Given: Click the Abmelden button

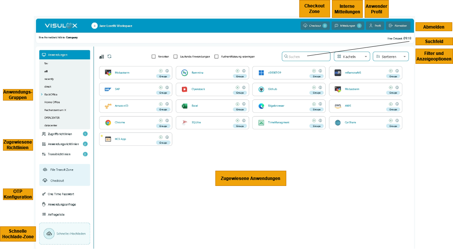Looking at the screenshot, I should click(x=398, y=26).
